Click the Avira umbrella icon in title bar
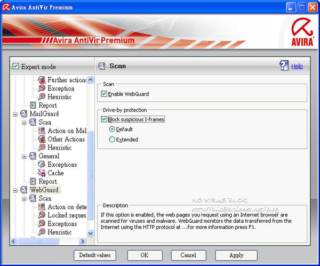 tap(6, 7)
